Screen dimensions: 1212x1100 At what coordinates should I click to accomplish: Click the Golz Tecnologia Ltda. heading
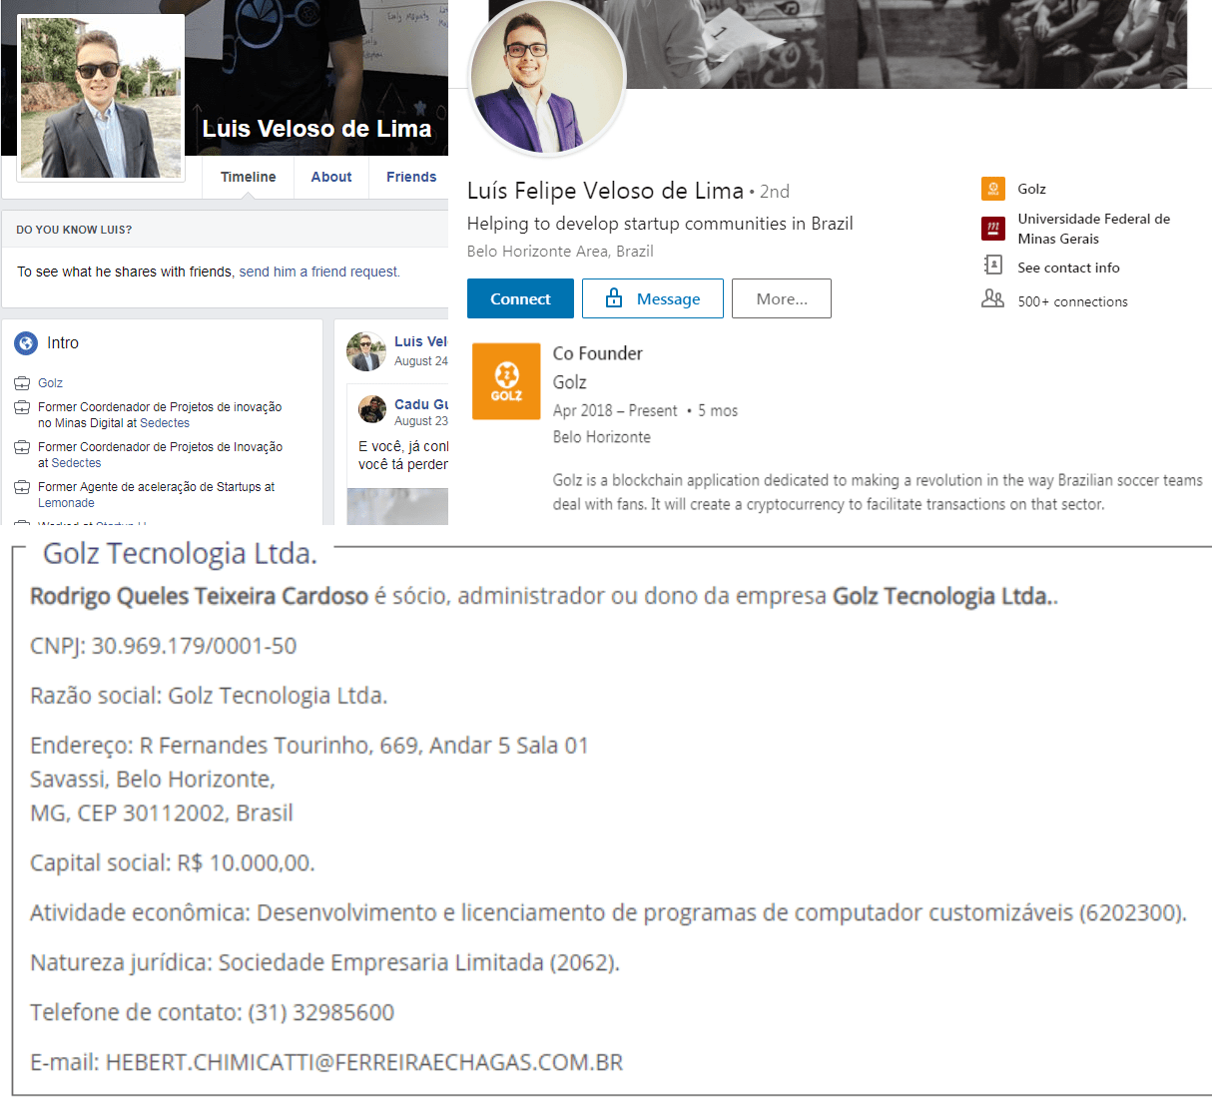[x=180, y=554]
